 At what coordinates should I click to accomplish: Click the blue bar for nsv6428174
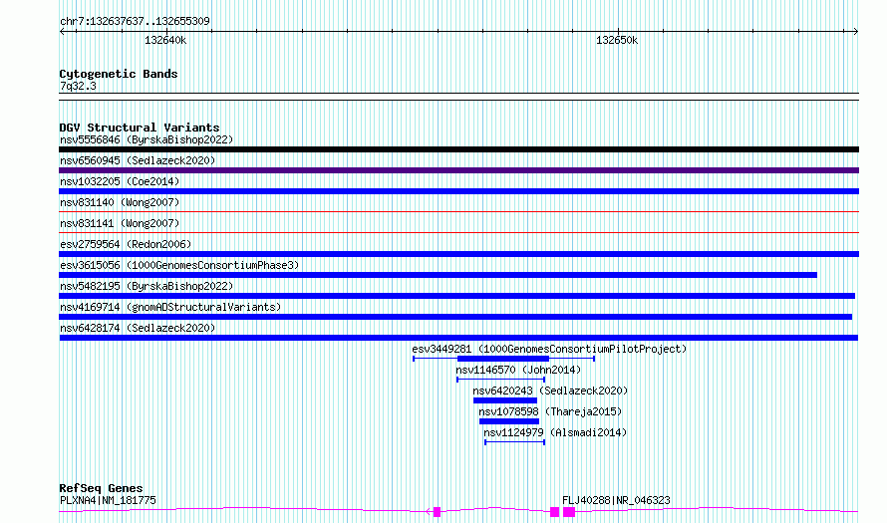(458, 338)
